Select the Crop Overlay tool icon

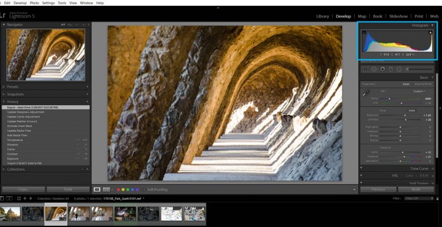click(x=366, y=69)
